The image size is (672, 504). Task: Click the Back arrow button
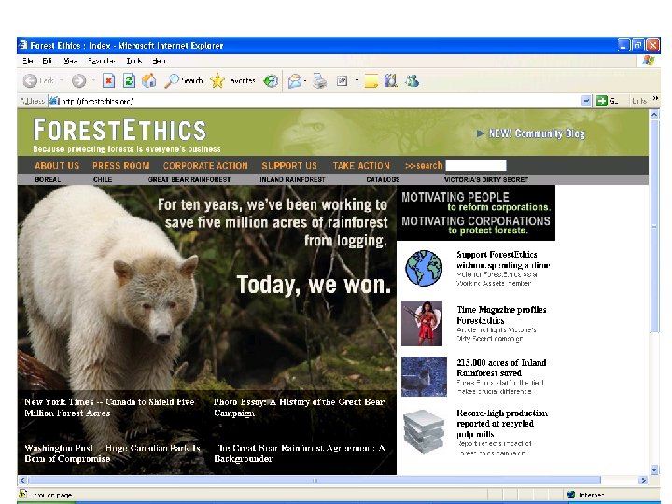tap(30, 80)
